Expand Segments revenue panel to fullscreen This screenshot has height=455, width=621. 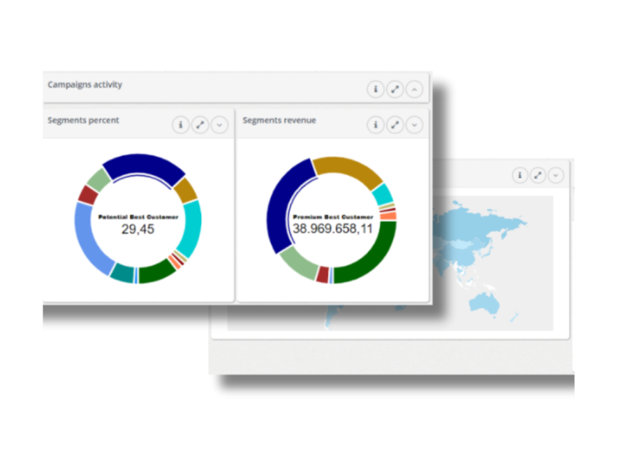(x=395, y=125)
